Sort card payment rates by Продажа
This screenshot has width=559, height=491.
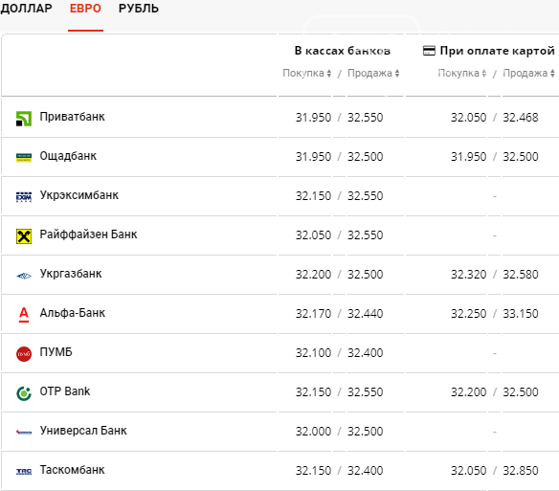point(528,73)
